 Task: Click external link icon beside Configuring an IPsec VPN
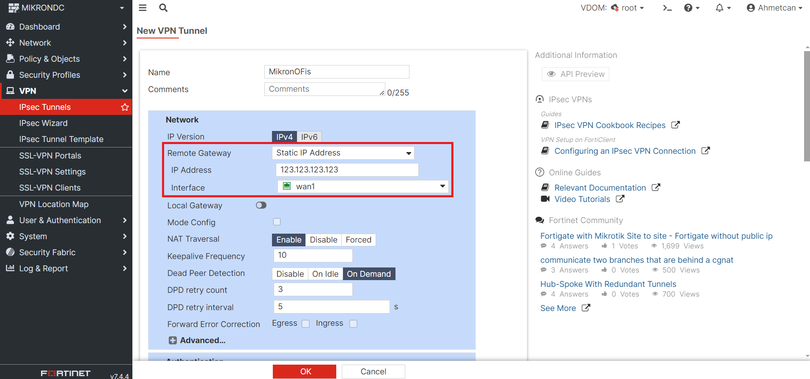point(706,150)
